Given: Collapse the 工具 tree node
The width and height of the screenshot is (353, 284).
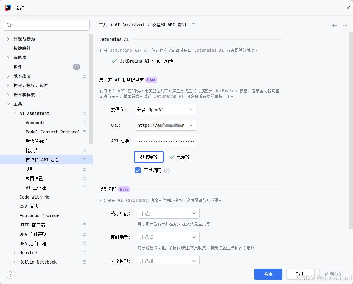Looking at the screenshot, I should pyautogui.click(x=8, y=104).
